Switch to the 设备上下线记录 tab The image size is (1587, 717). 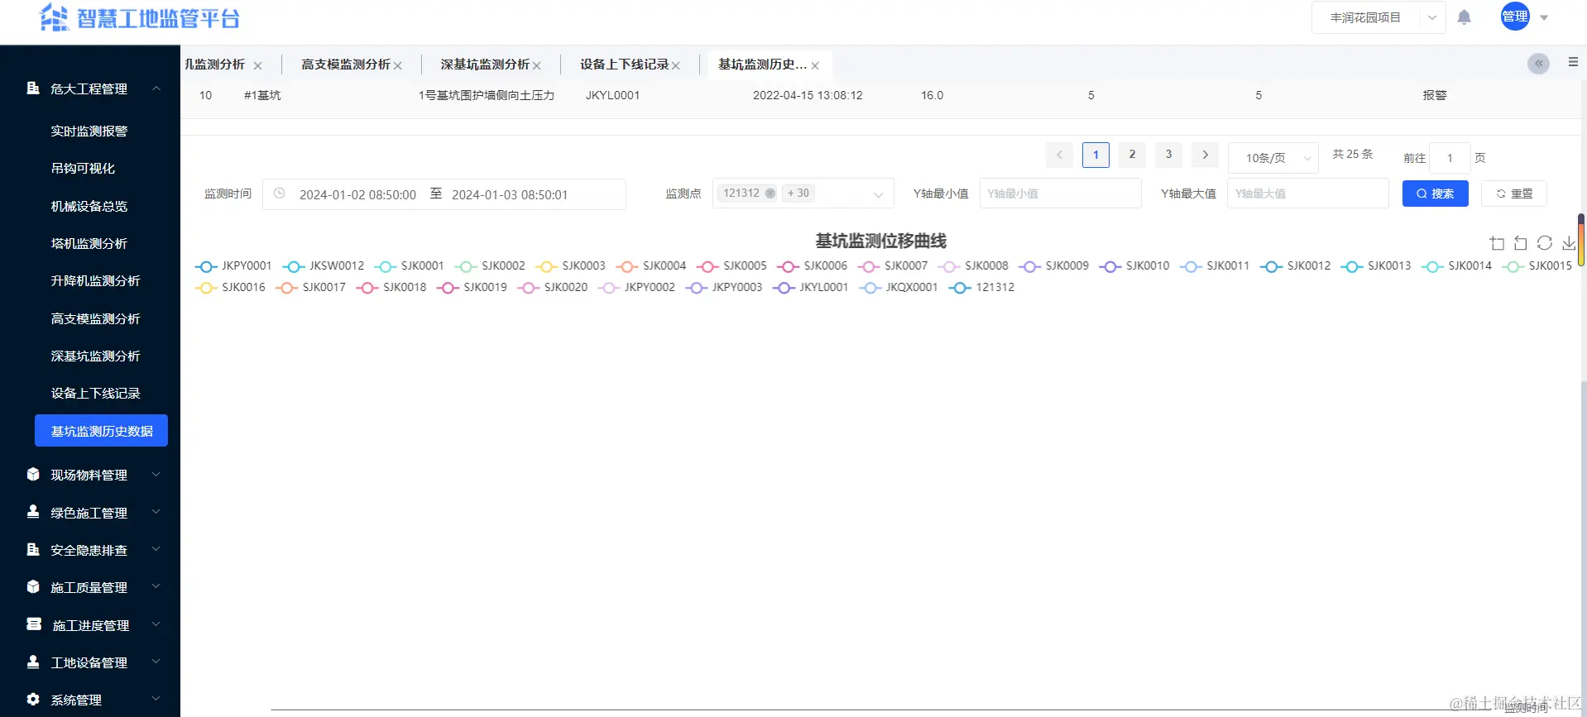point(624,64)
